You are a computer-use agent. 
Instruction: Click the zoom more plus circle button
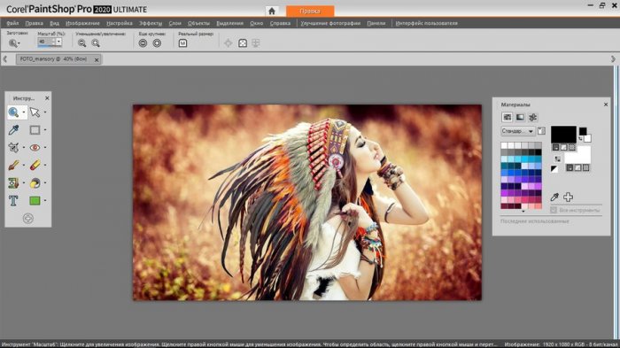(x=157, y=43)
